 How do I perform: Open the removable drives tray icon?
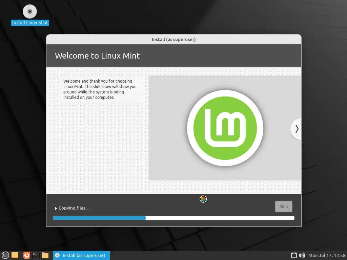click(x=294, y=255)
